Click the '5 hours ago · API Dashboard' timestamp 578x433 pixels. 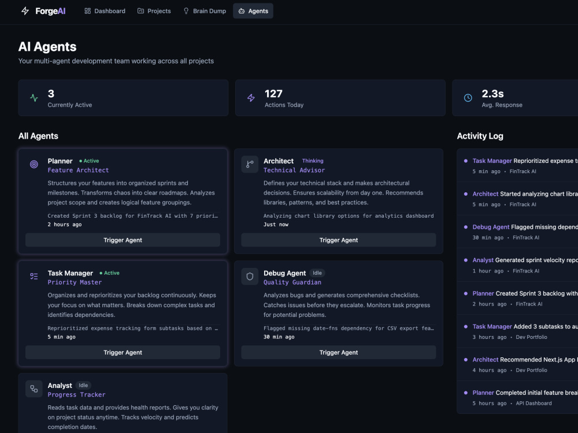point(512,403)
